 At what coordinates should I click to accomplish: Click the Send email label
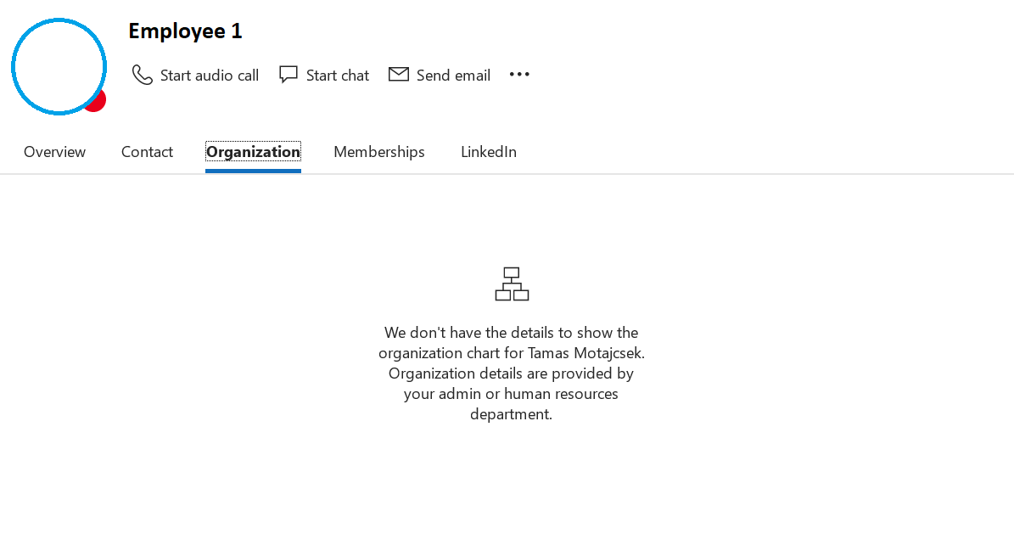[452, 75]
